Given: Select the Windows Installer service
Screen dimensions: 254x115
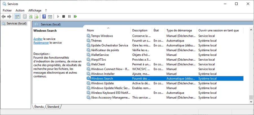Looking at the screenshot, I should pyautogui.click(x=103, y=74).
